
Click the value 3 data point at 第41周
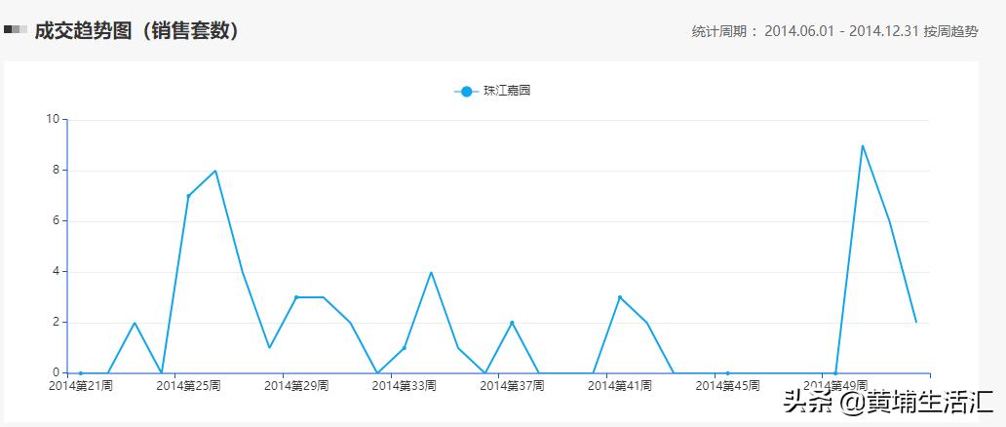(x=620, y=297)
